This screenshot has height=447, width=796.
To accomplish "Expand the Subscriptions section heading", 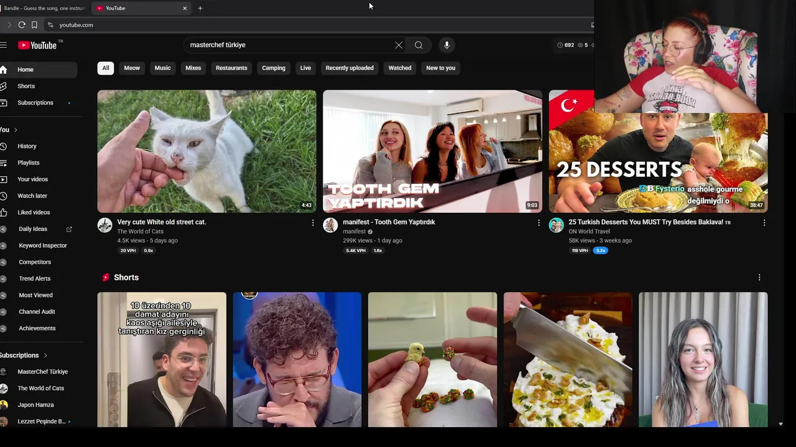I will (24, 355).
